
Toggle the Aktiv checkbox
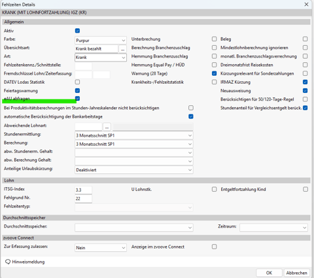[x=77, y=31]
